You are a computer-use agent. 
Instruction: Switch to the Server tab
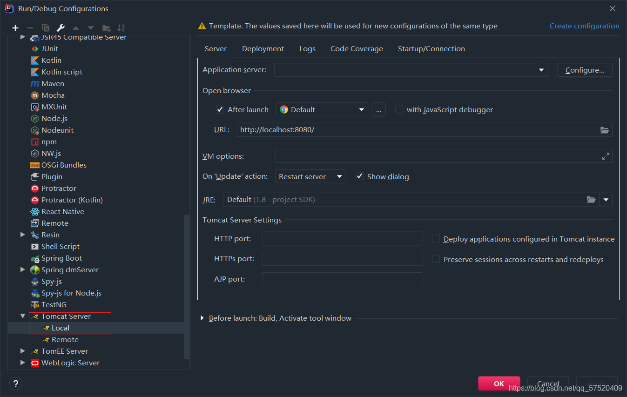click(x=216, y=49)
